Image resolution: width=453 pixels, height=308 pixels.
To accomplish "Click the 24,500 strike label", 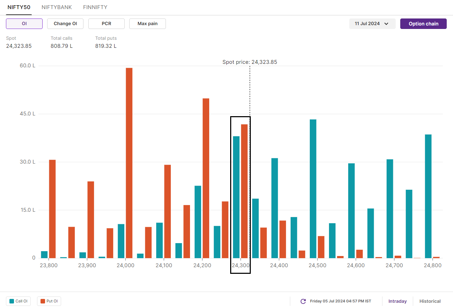I will pyautogui.click(x=317, y=265).
